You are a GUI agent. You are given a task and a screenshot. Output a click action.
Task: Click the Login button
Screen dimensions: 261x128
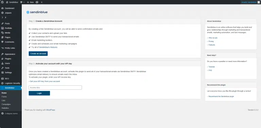pyautogui.click(x=39, y=93)
